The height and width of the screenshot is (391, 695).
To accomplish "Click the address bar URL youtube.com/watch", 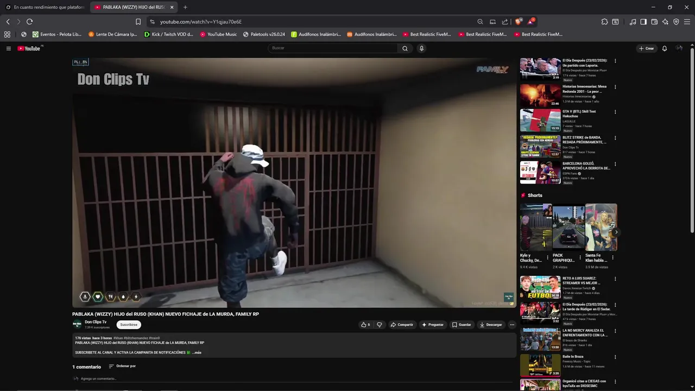I will (201, 22).
